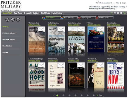Viewport: 129px width, 98px height.
Task: Choose the large grid view icon
Action: point(121,13)
